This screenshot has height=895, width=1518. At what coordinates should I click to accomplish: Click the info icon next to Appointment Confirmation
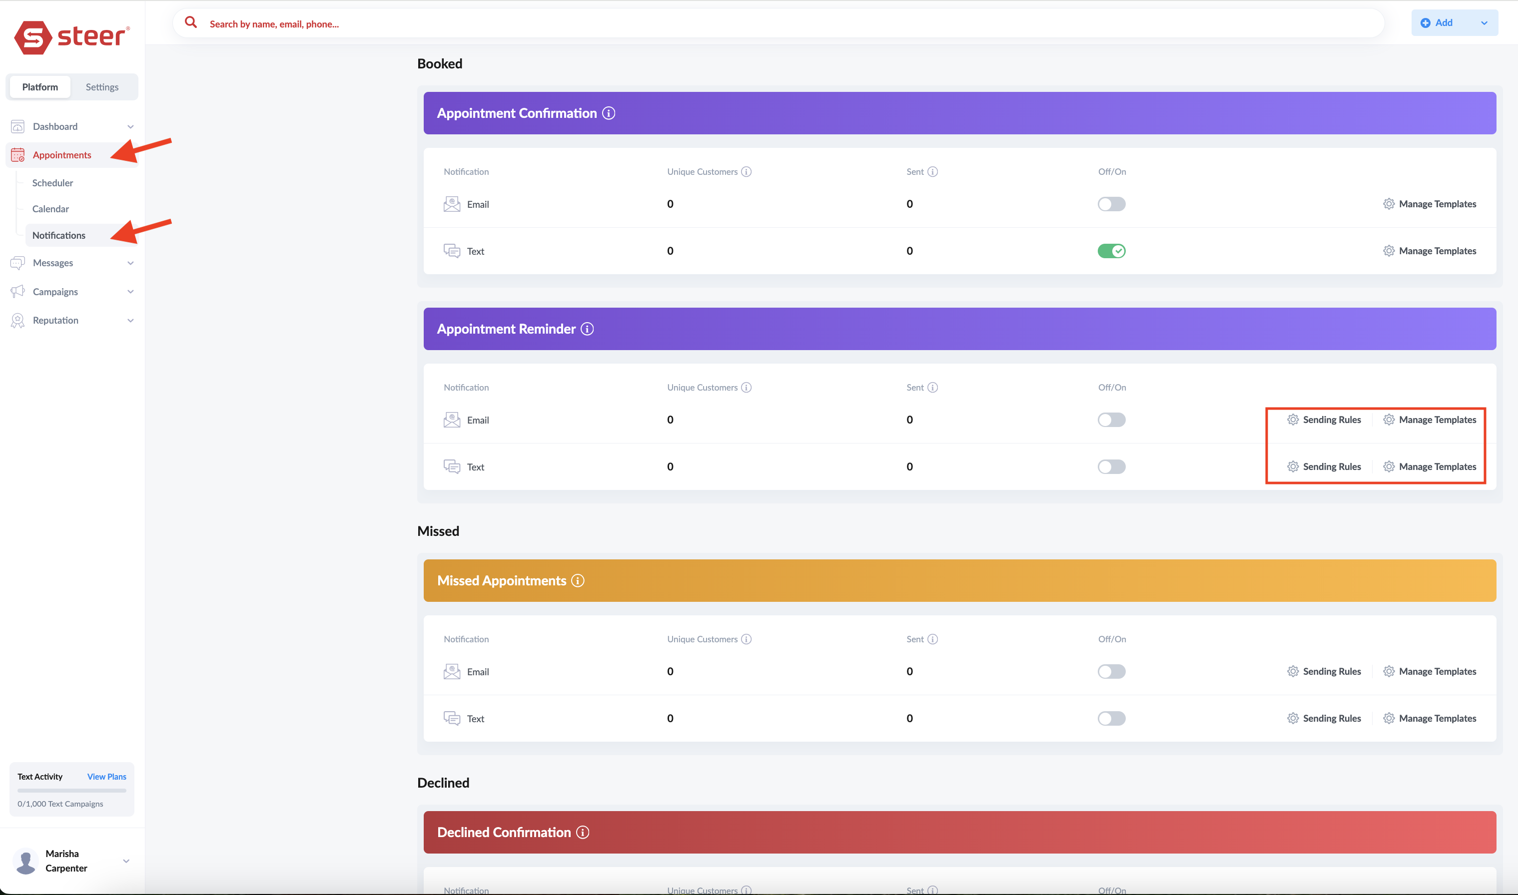click(609, 113)
